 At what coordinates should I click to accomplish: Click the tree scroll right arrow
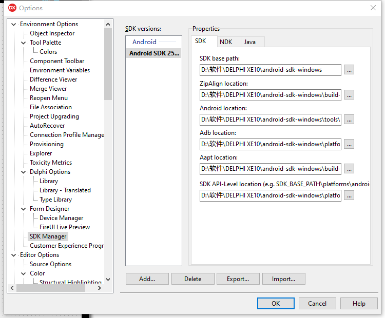click(100, 288)
